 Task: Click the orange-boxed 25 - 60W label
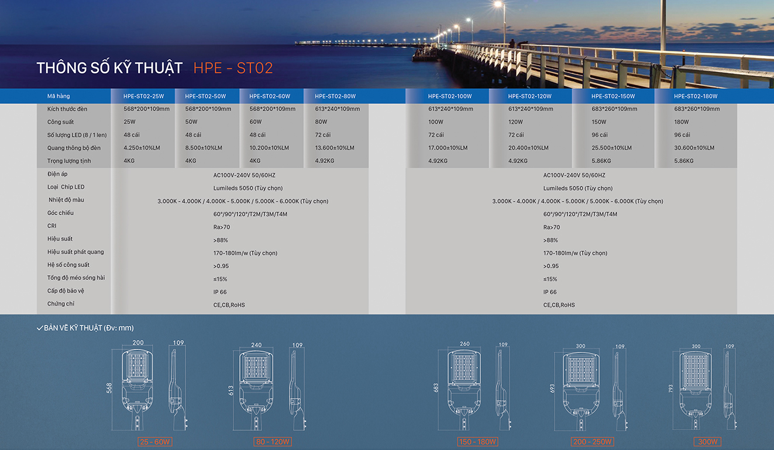pyautogui.click(x=155, y=442)
